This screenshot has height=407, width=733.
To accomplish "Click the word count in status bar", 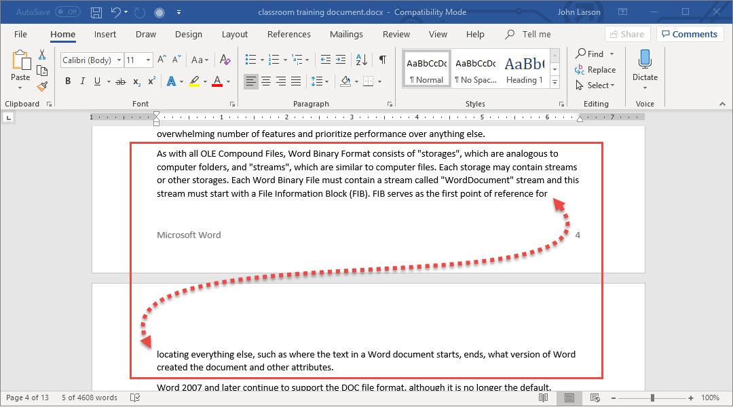I will 89,398.
